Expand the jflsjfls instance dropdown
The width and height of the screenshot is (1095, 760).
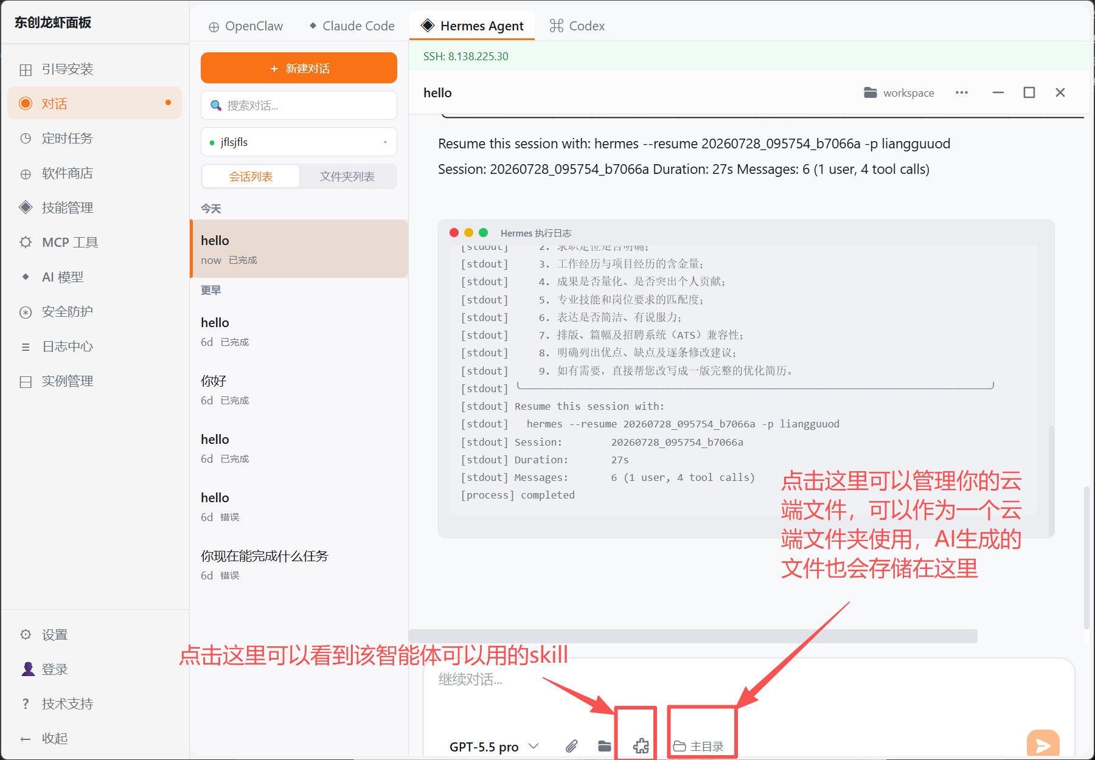(x=299, y=142)
